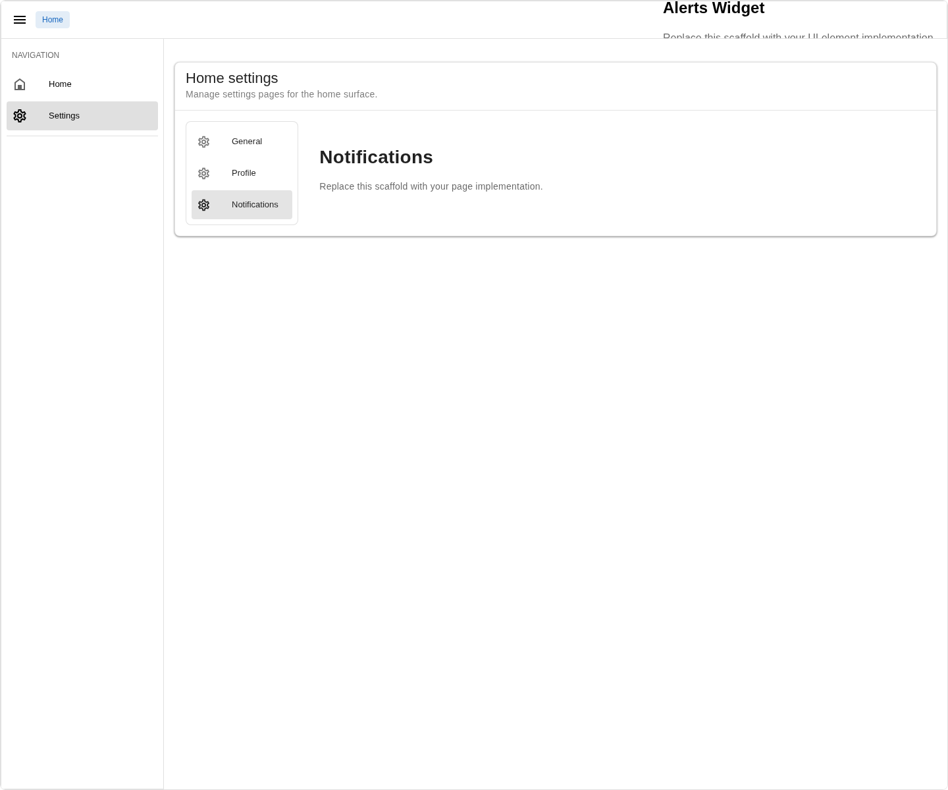This screenshot has width=948, height=790.
Task: Open the hamburger menu icon
Action: (x=20, y=20)
